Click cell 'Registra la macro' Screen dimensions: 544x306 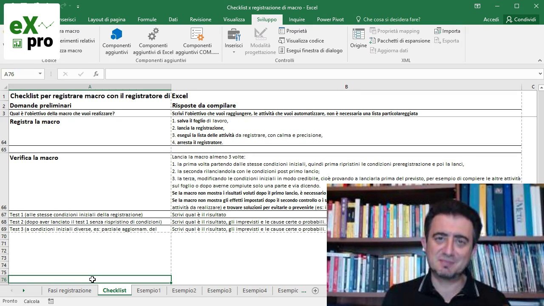click(90, 131)
